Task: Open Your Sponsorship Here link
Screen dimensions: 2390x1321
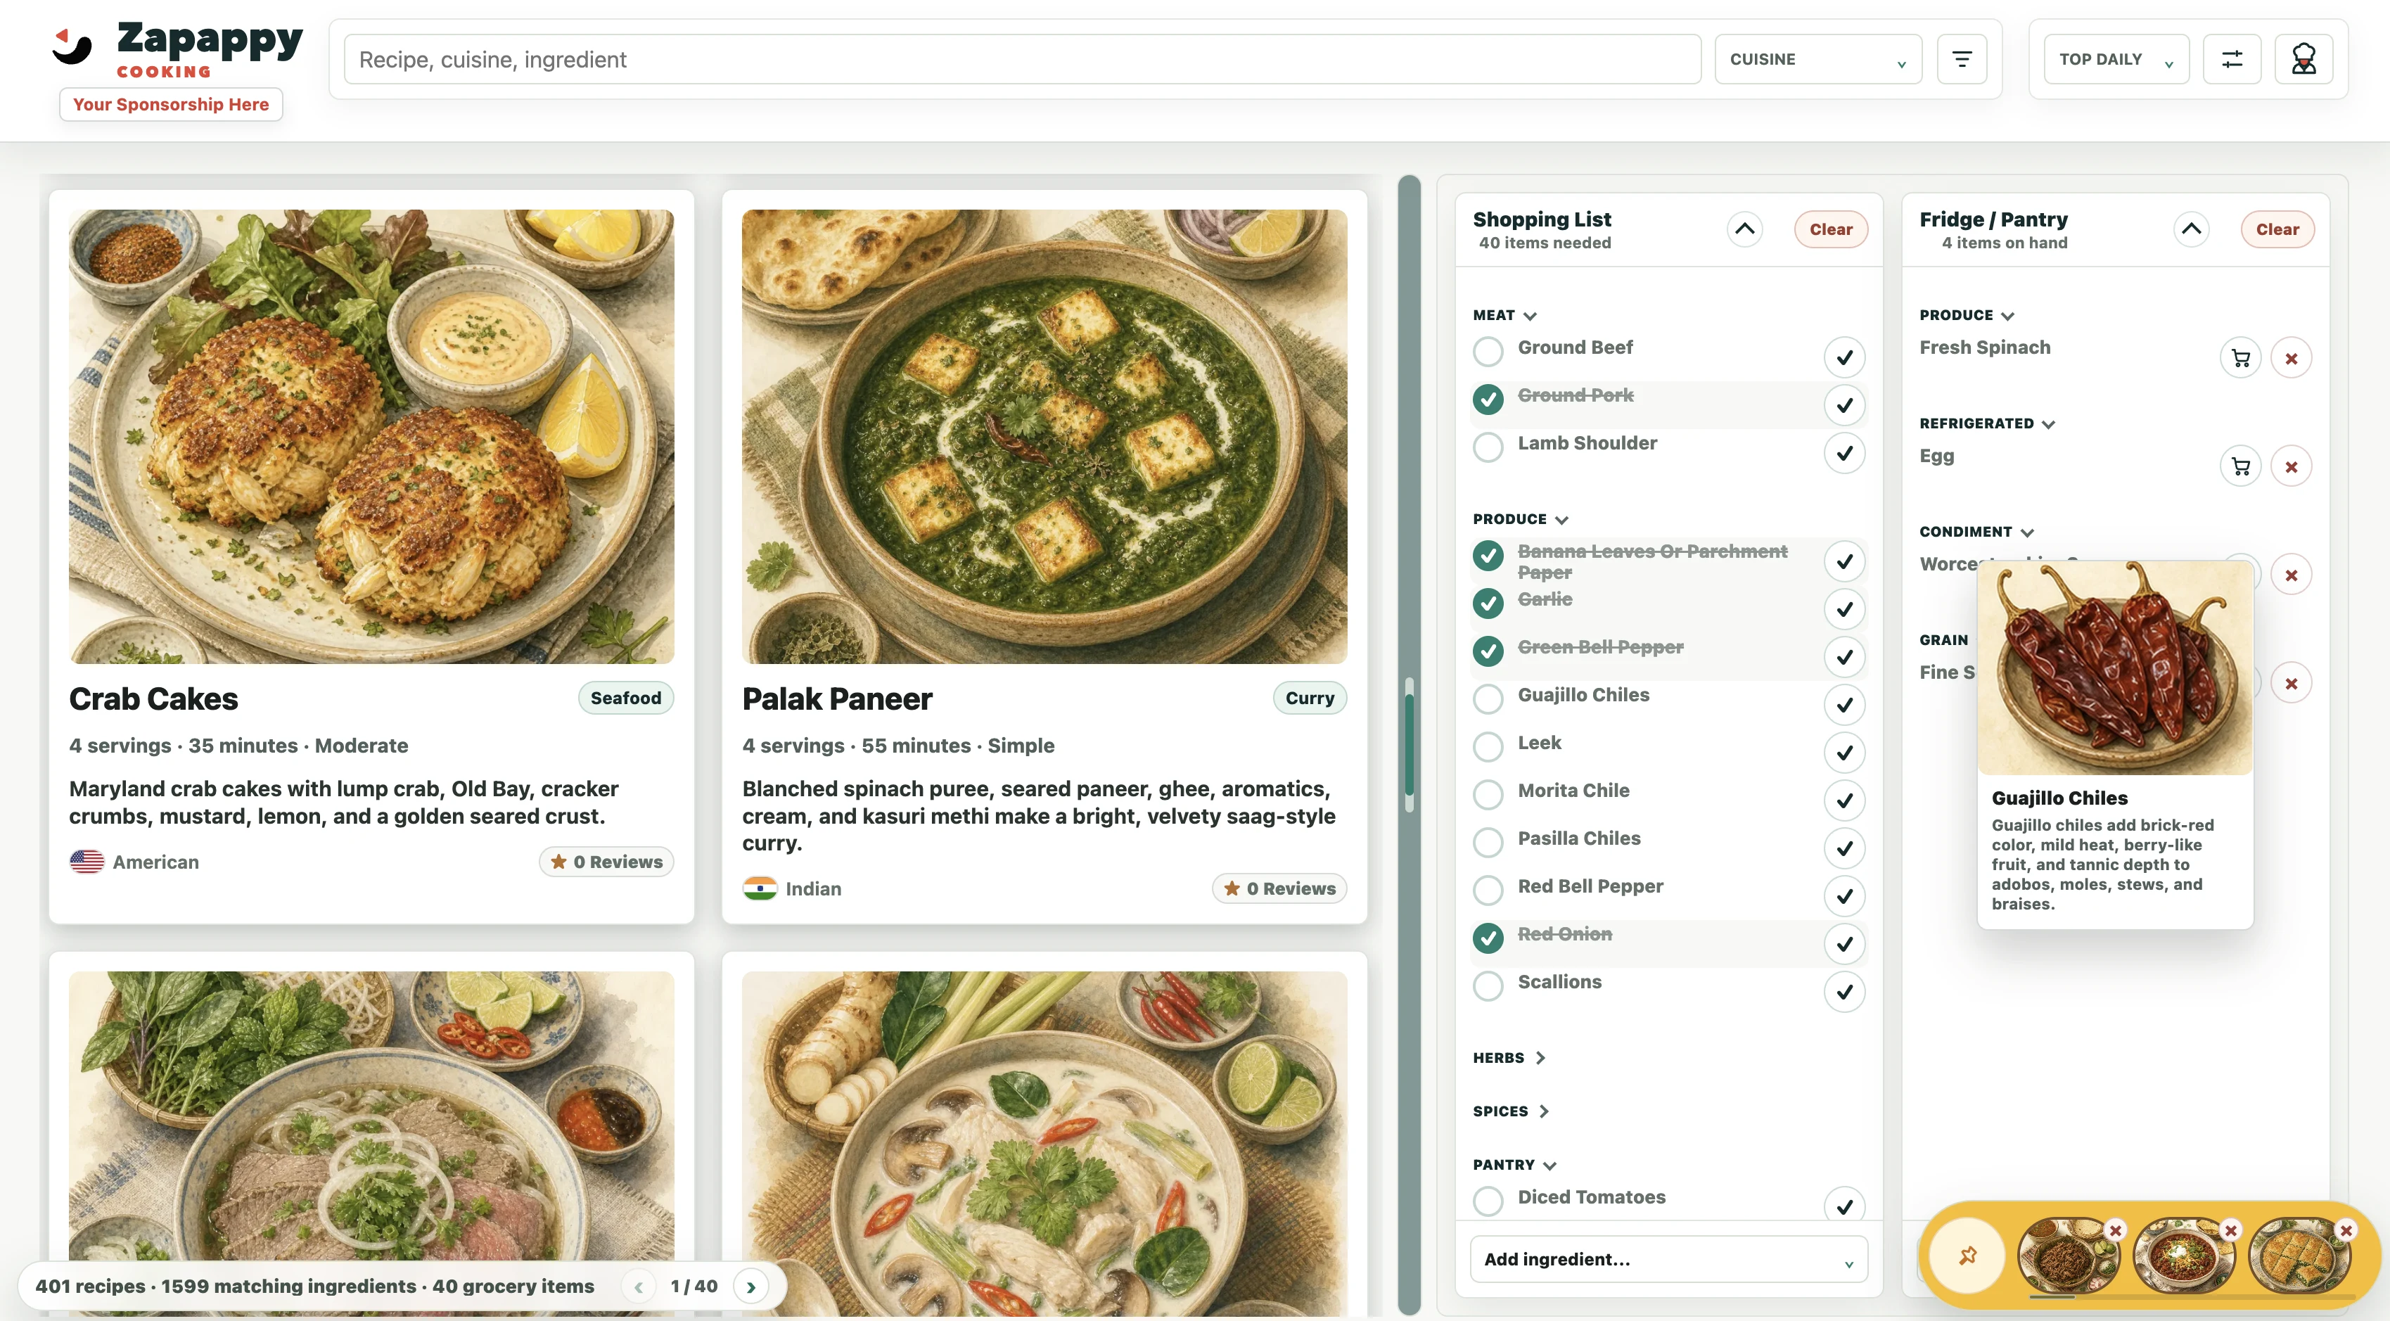Action: (x=171, y=104)
